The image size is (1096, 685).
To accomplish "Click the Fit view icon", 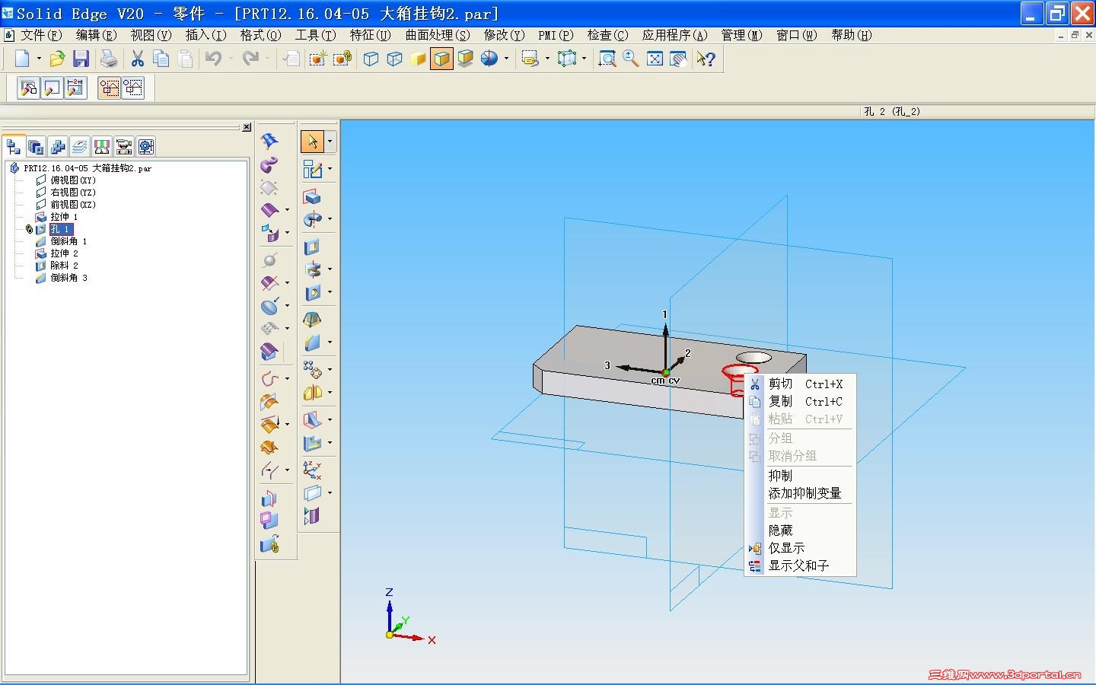I will pyautogui.click(x=655, y=59).
